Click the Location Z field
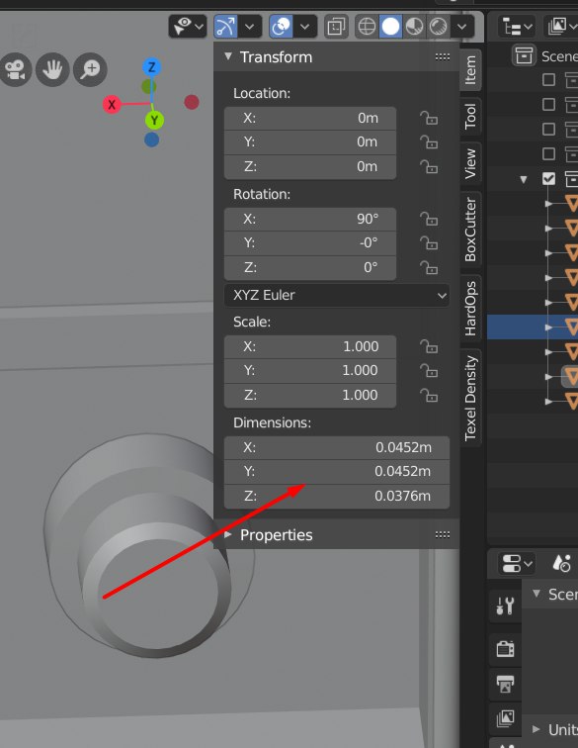This screenshot has width=578, height=748. click(x=310, y=167)
